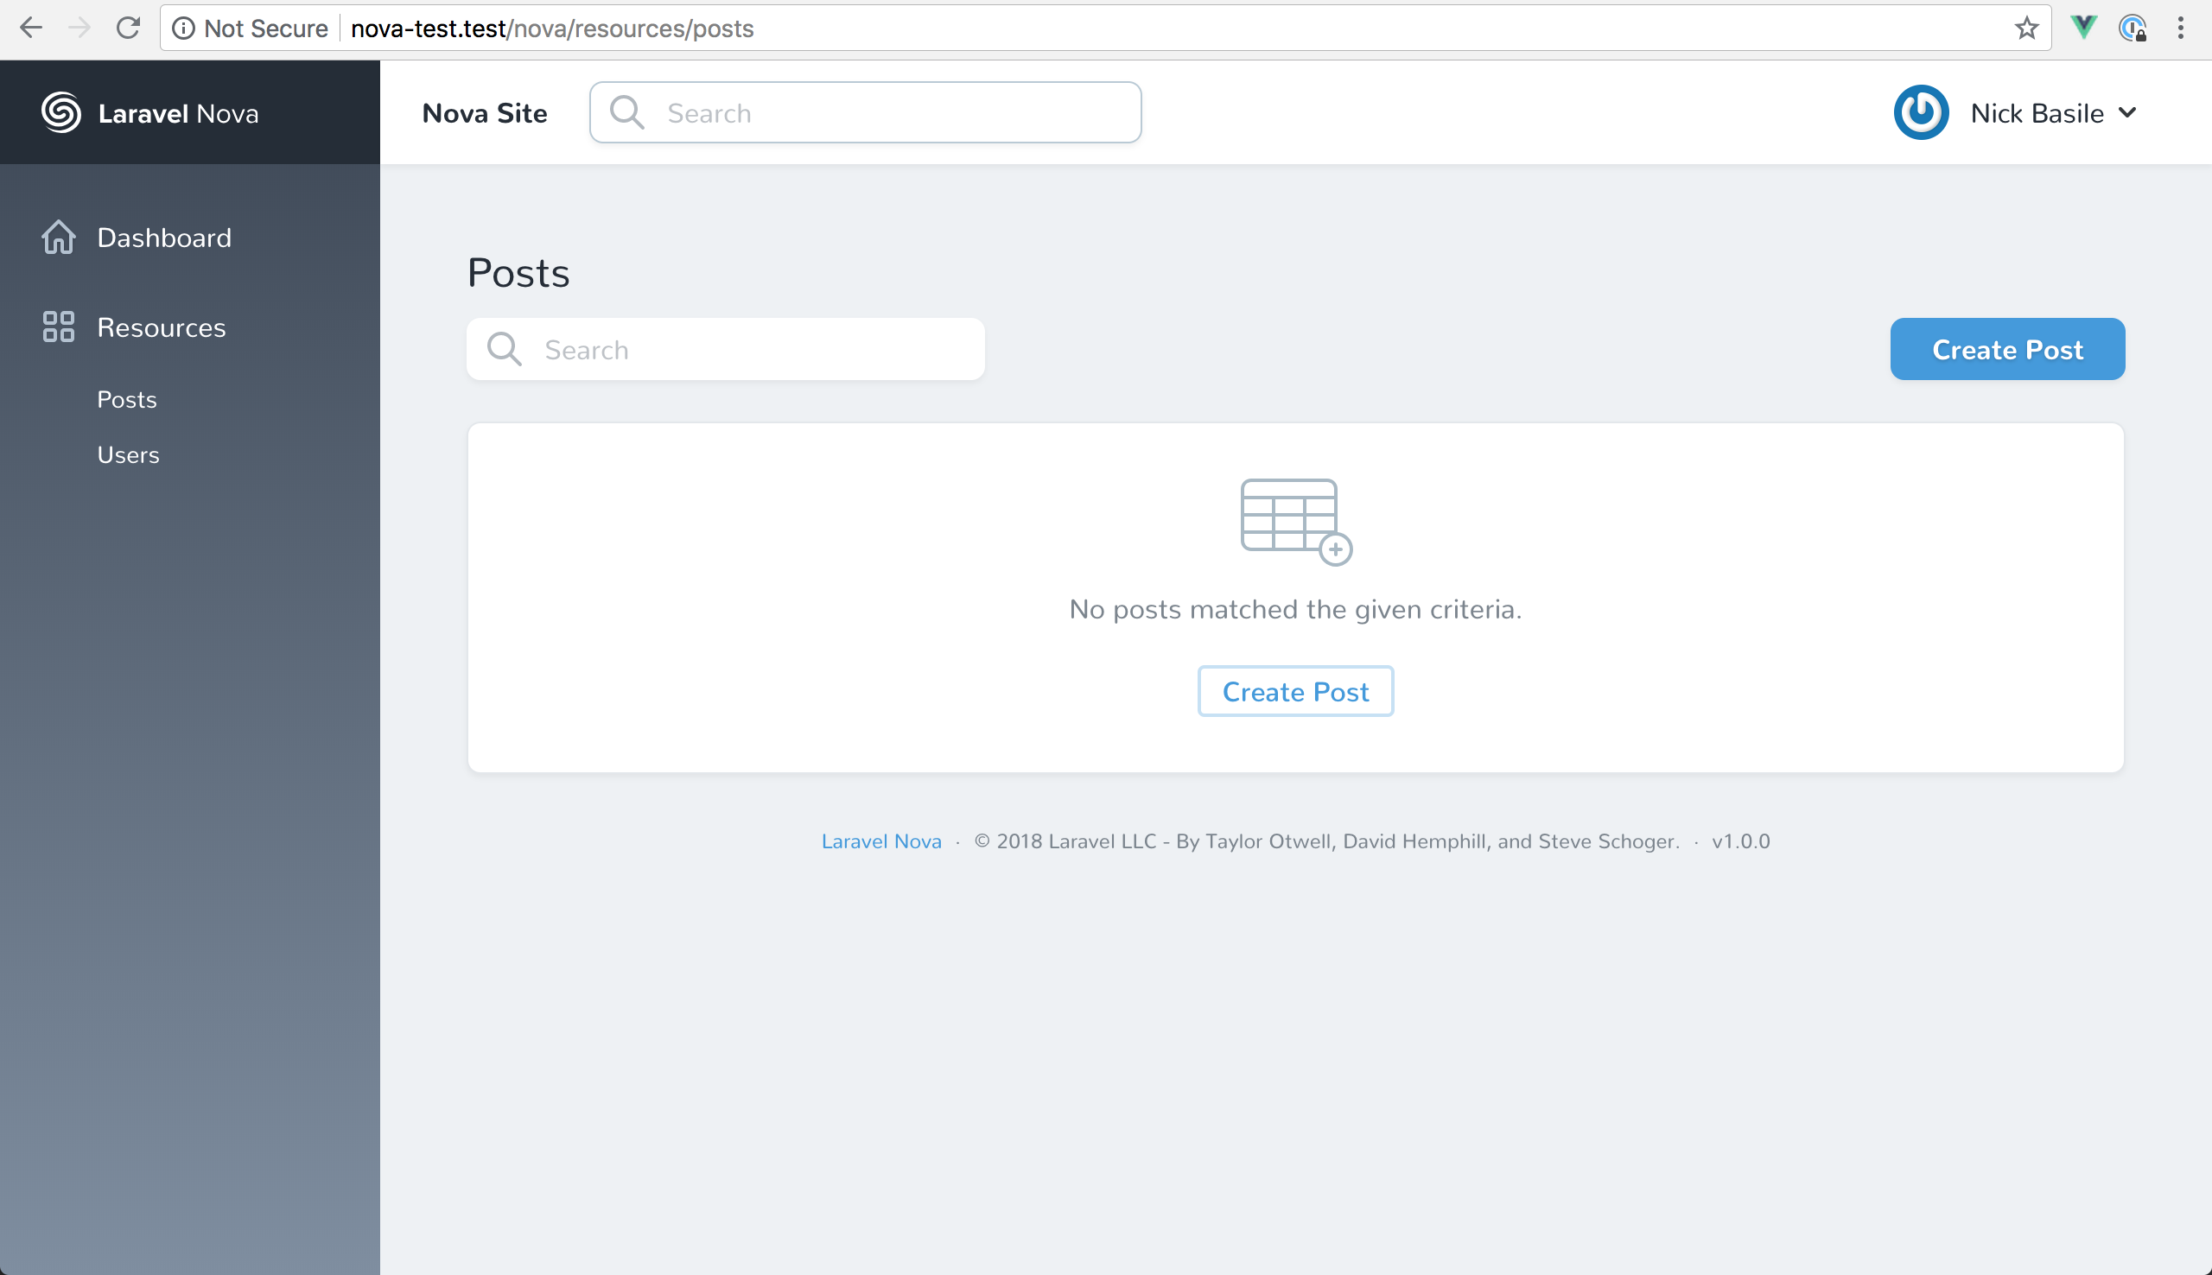Click the Resources grid icon

click(59, 327)
